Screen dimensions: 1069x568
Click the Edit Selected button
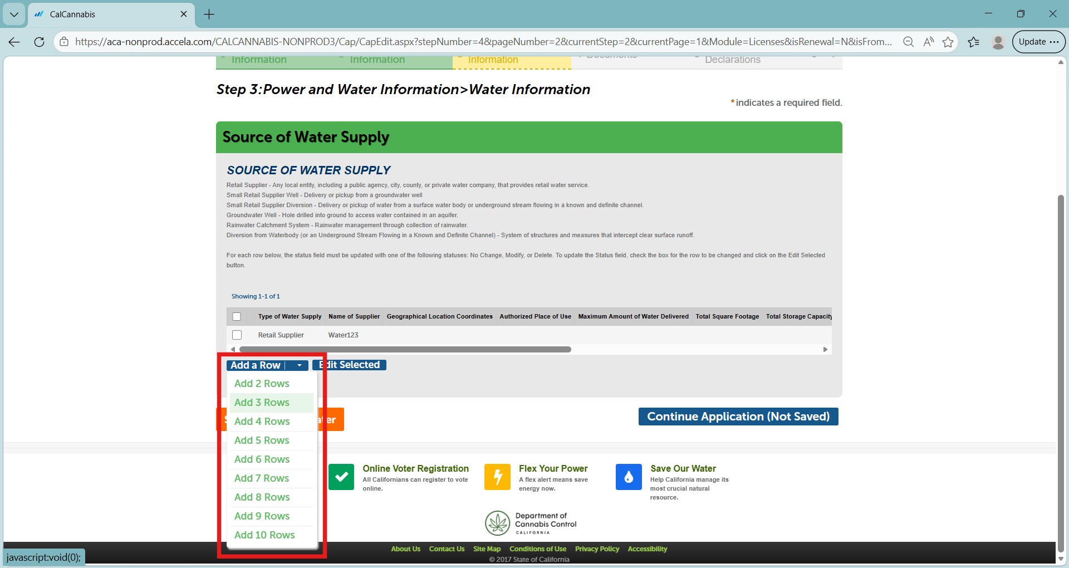pyautogui.click(x=350, y=365)
